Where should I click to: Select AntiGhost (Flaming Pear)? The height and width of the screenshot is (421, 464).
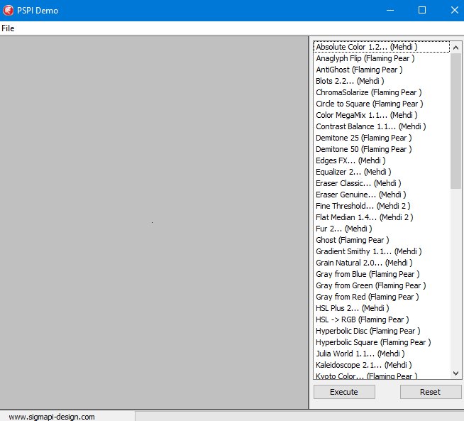(382, 70)
